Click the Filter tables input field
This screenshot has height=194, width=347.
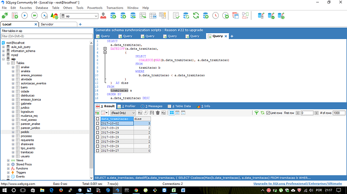pos(47,36)
